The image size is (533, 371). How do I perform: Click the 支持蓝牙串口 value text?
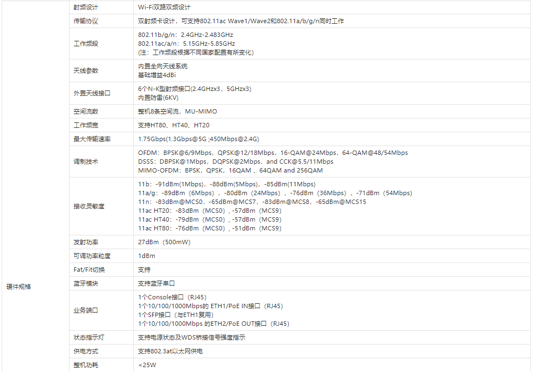157,283
